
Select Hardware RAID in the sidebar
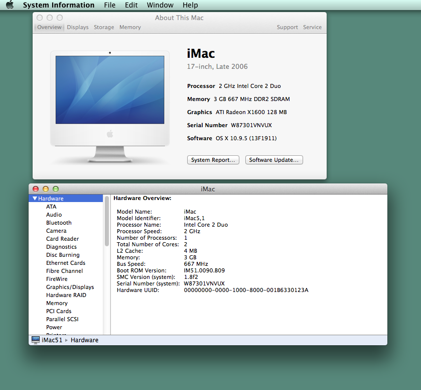point(66,295)
